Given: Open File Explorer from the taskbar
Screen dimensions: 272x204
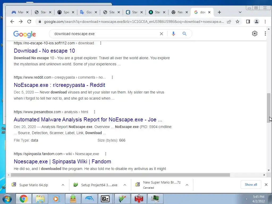Looking at the screenshot, I should 40,199.
